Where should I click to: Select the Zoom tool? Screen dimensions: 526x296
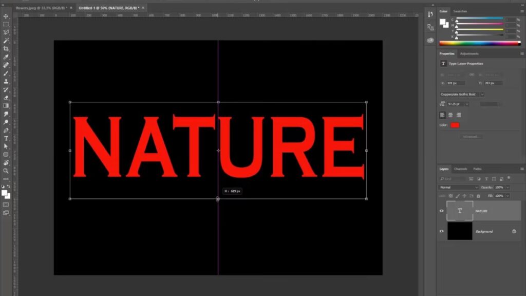6,171
